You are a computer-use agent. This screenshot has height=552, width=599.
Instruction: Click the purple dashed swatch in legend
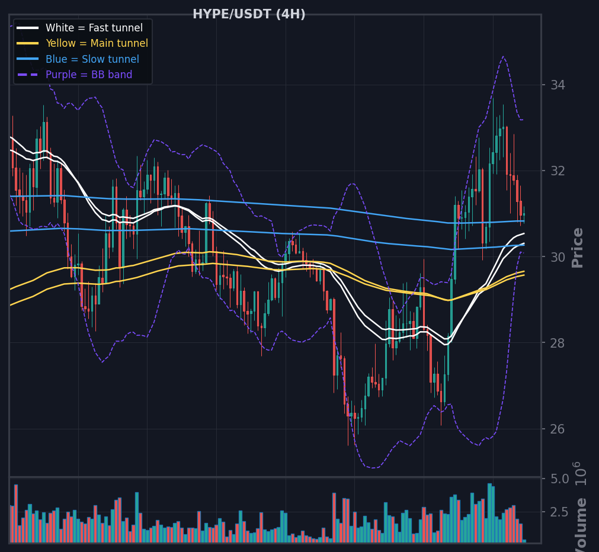(27, 75)
